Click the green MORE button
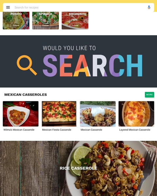This screenshot has width=157, height=196. coord(149,95)
